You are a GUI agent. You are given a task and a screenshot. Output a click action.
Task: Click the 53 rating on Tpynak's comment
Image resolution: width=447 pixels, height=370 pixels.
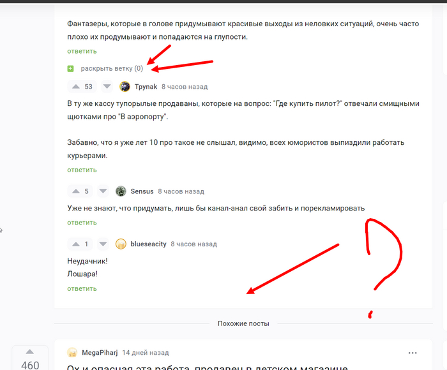(88, 87)
